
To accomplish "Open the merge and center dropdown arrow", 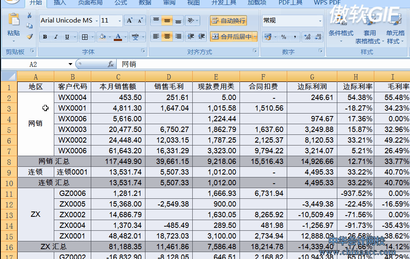I will 255,37.
